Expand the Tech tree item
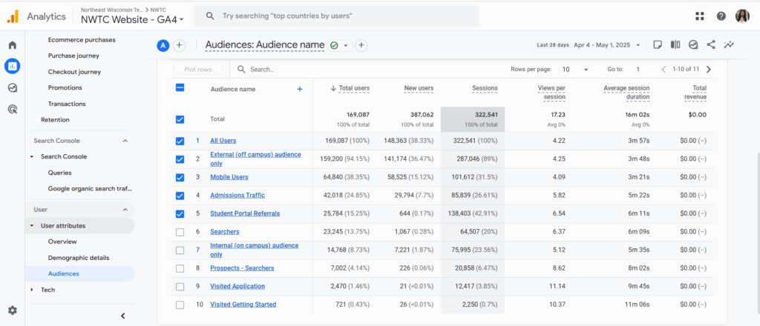The width and height of the screenshot is (760, 326). tap(32, 290)
